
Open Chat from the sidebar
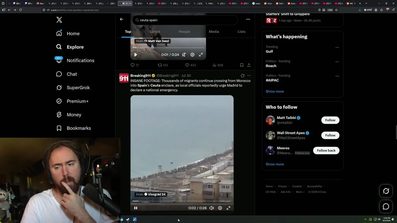pos(66,74)
